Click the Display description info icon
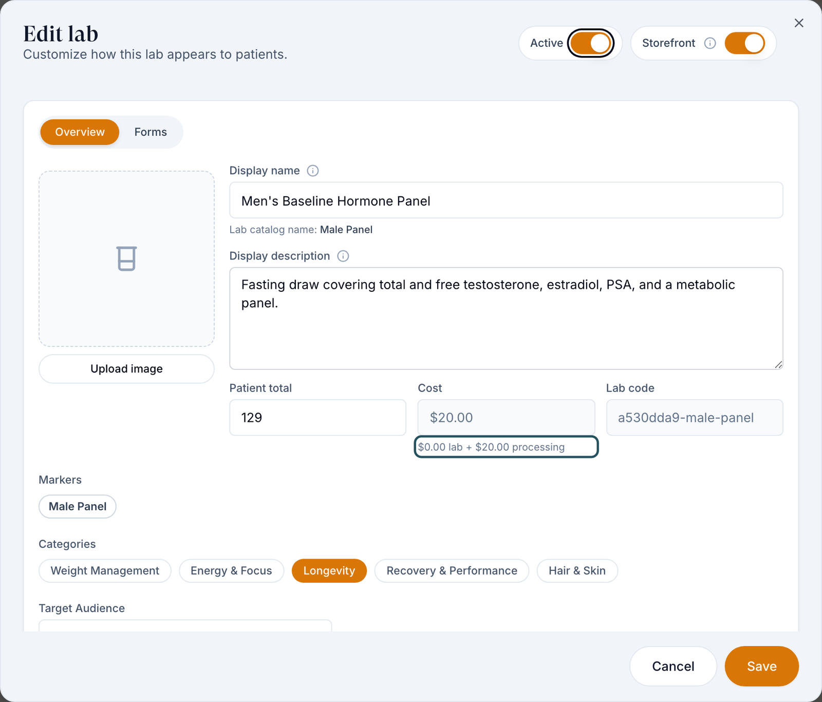The height and width of the screenshot is (702, 822). pos(343,256)
